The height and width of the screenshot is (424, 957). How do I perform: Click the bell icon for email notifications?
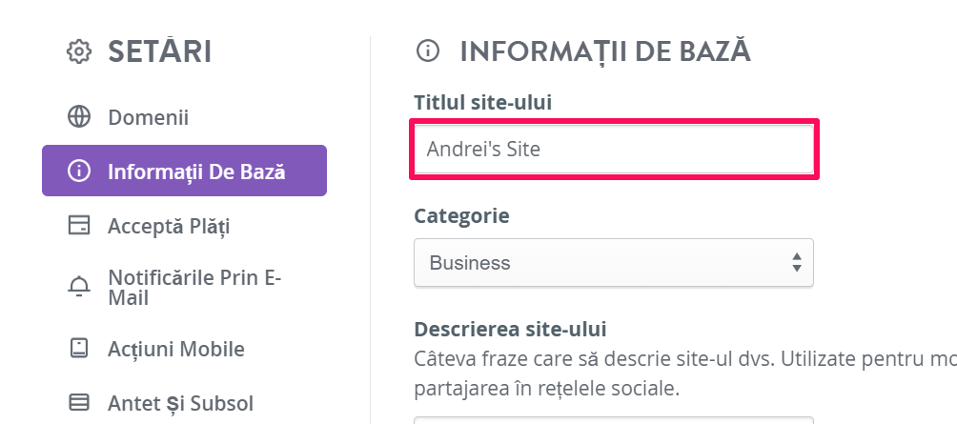point(79,286)
